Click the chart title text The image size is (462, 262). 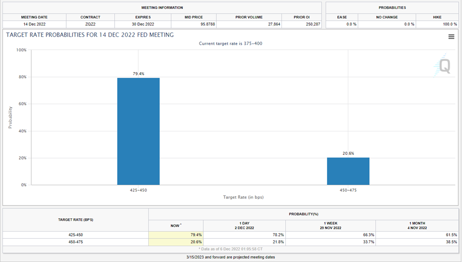[89, 35]
